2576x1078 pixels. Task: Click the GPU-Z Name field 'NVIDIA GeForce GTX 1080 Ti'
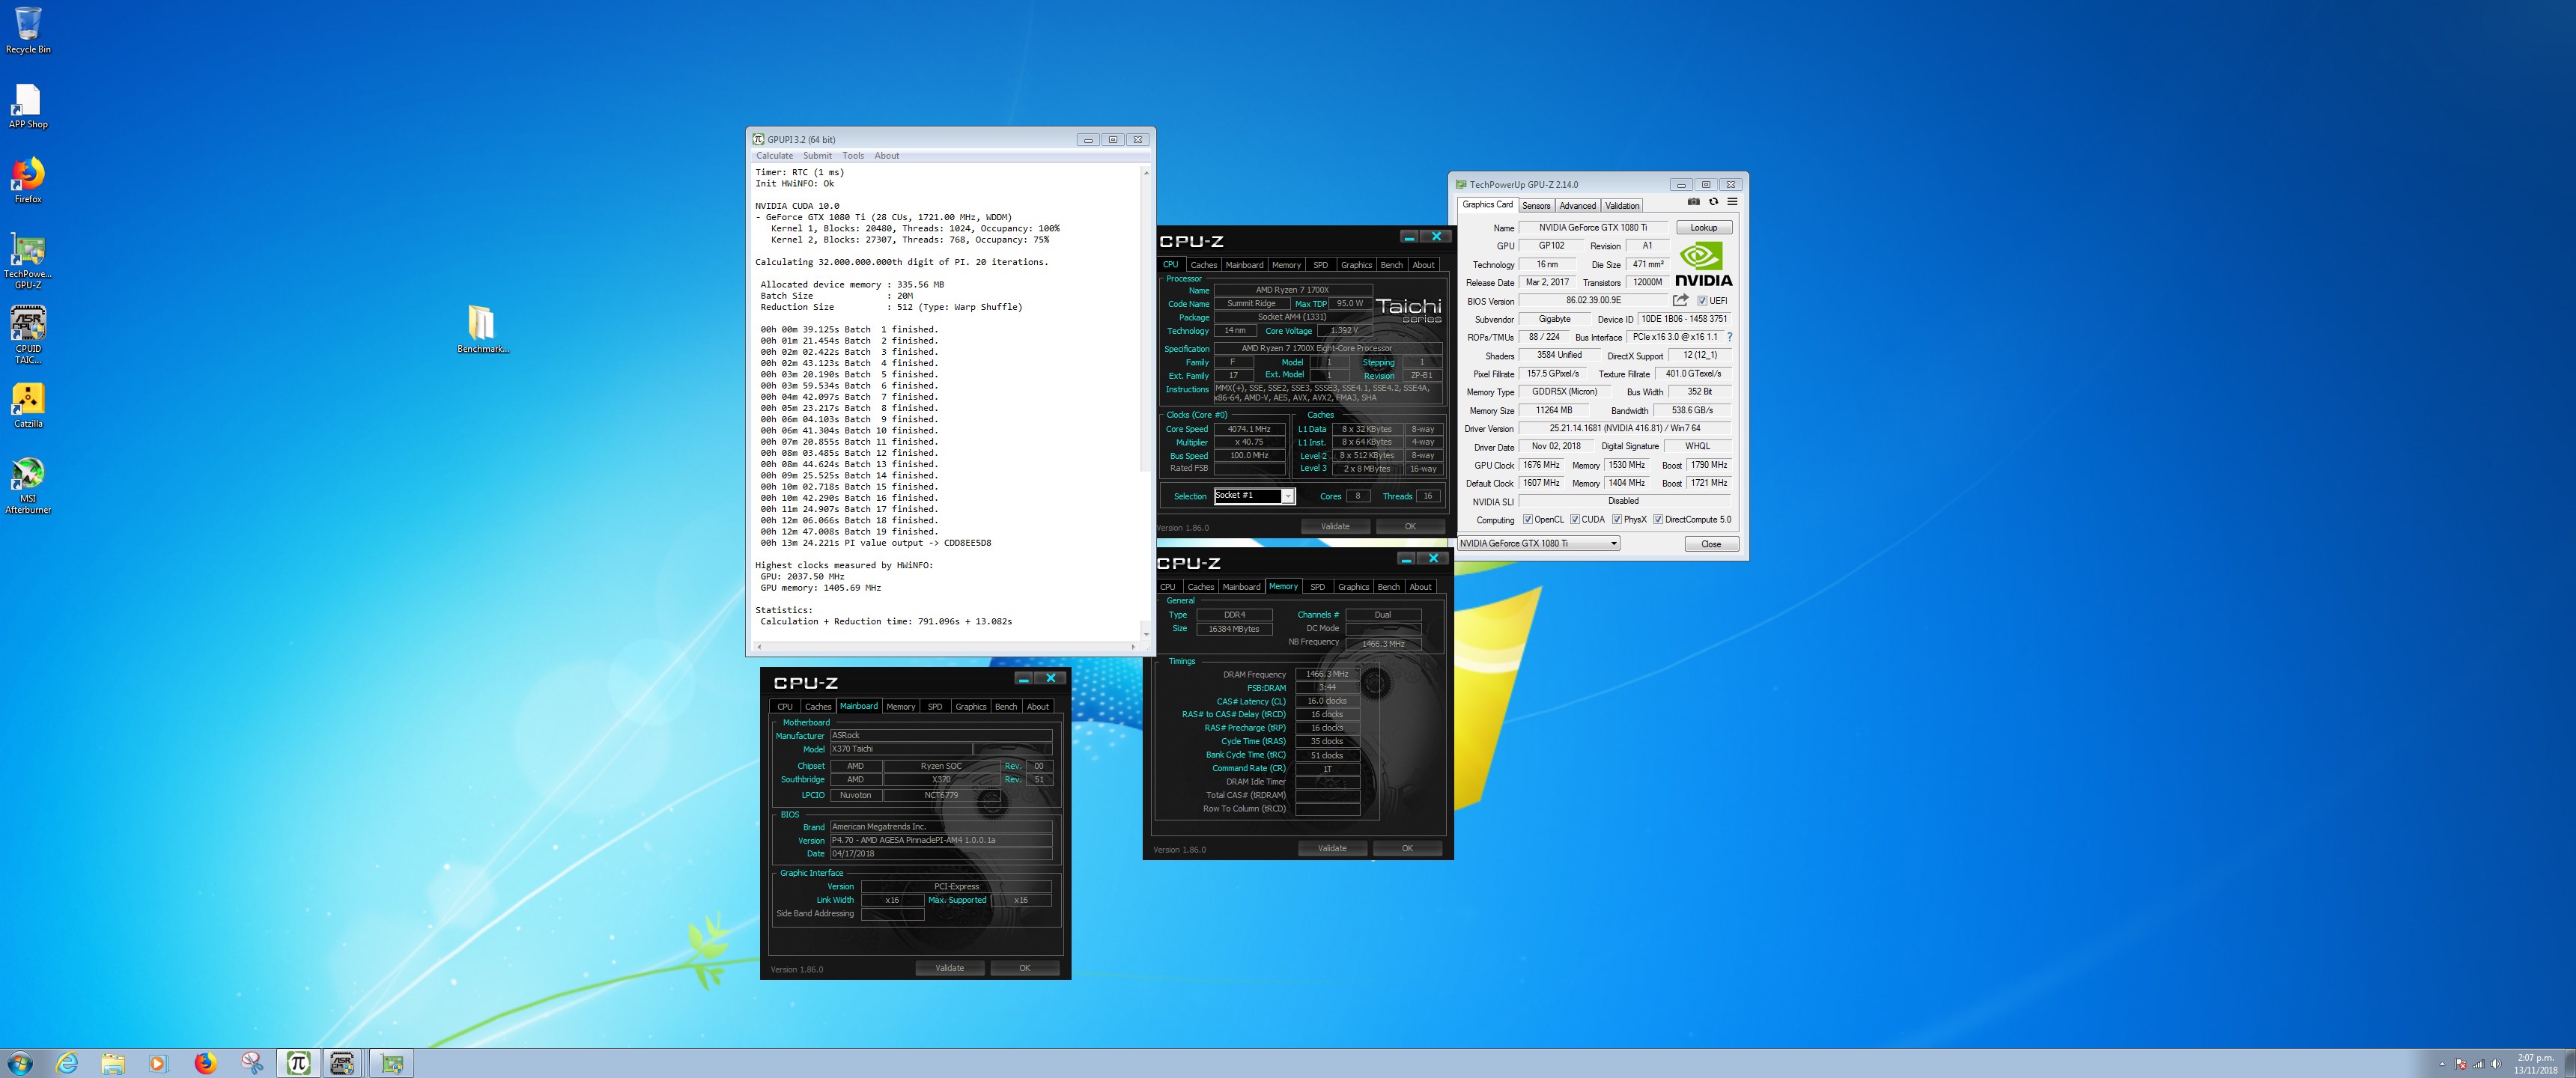point(1593,228)
